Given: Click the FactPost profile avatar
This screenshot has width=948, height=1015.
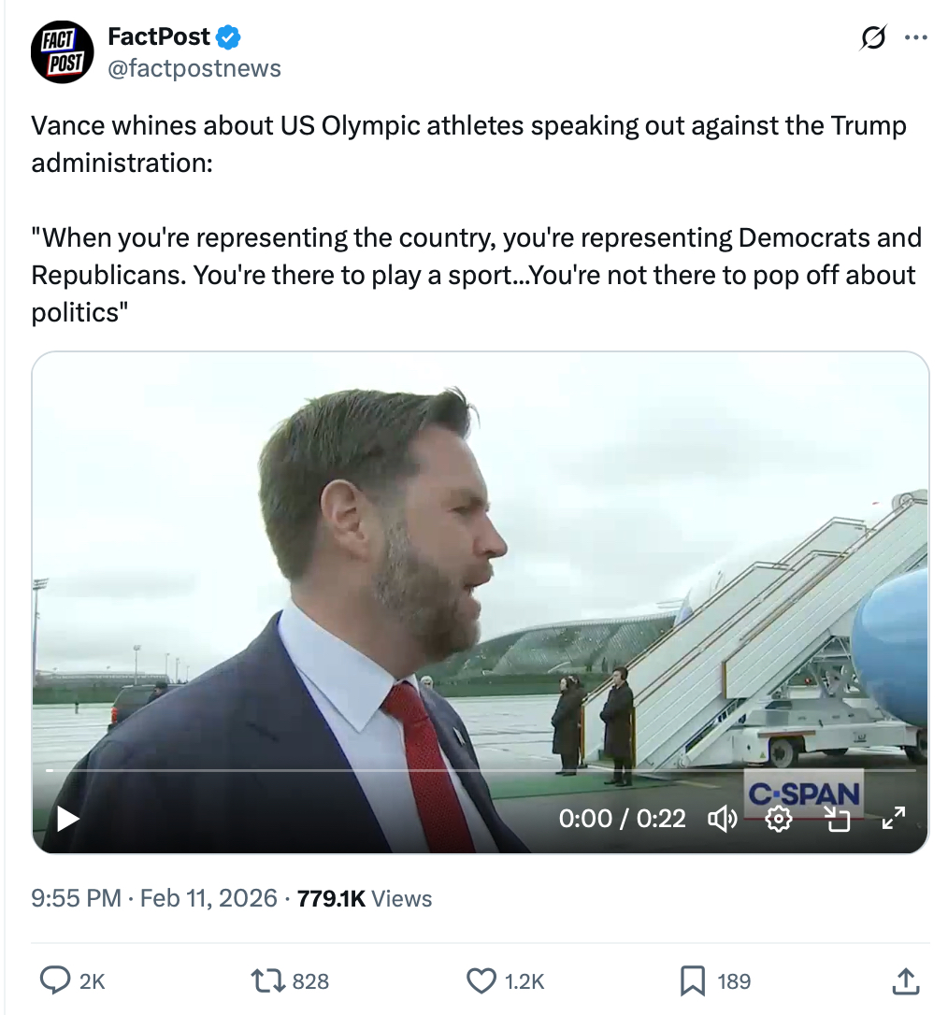Looking at the screenshot, I should [x=65, y=51].
